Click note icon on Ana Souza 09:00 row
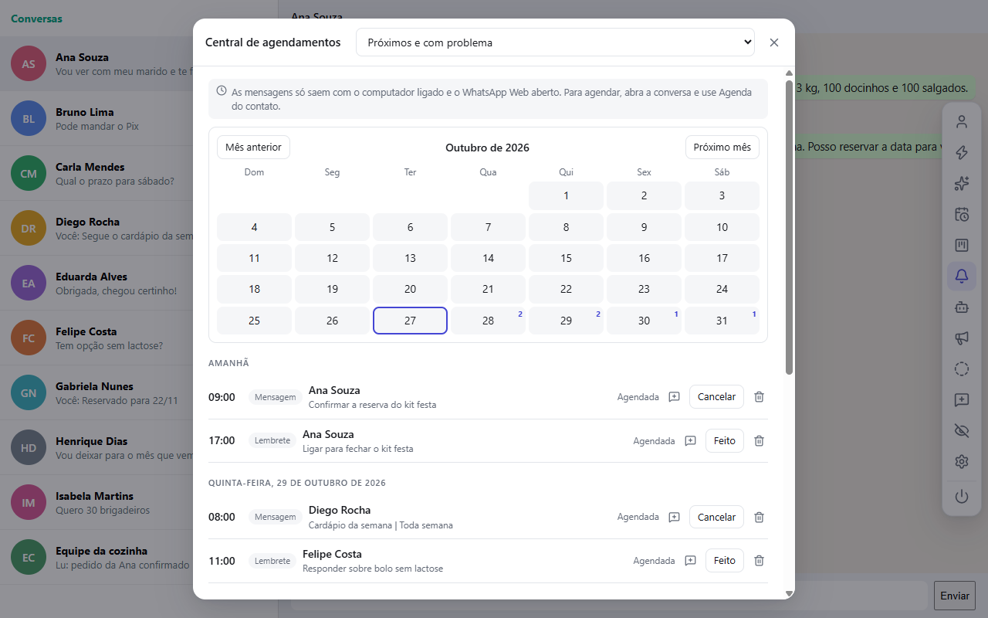 [674, 396]
